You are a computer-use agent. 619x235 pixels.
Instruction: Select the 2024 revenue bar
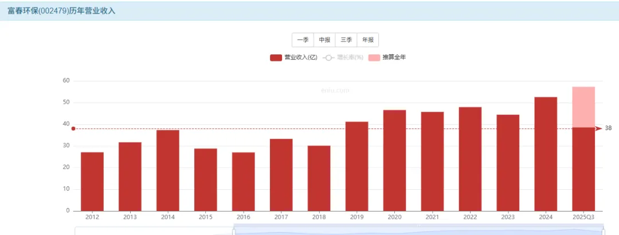tap(546, 154)
